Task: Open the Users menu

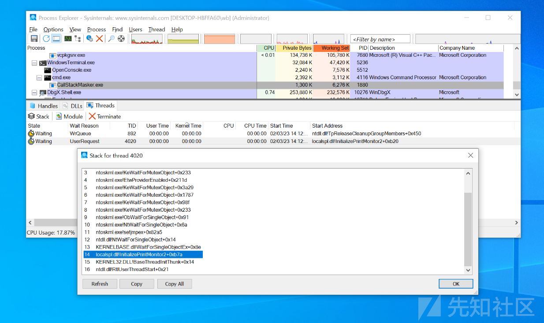Action: coord(136,29)
